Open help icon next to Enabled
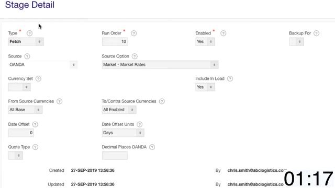 [224, 33]
